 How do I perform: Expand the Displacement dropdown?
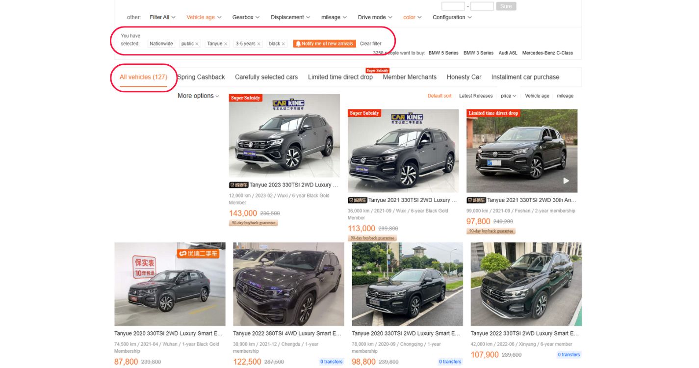click(290, 17)
